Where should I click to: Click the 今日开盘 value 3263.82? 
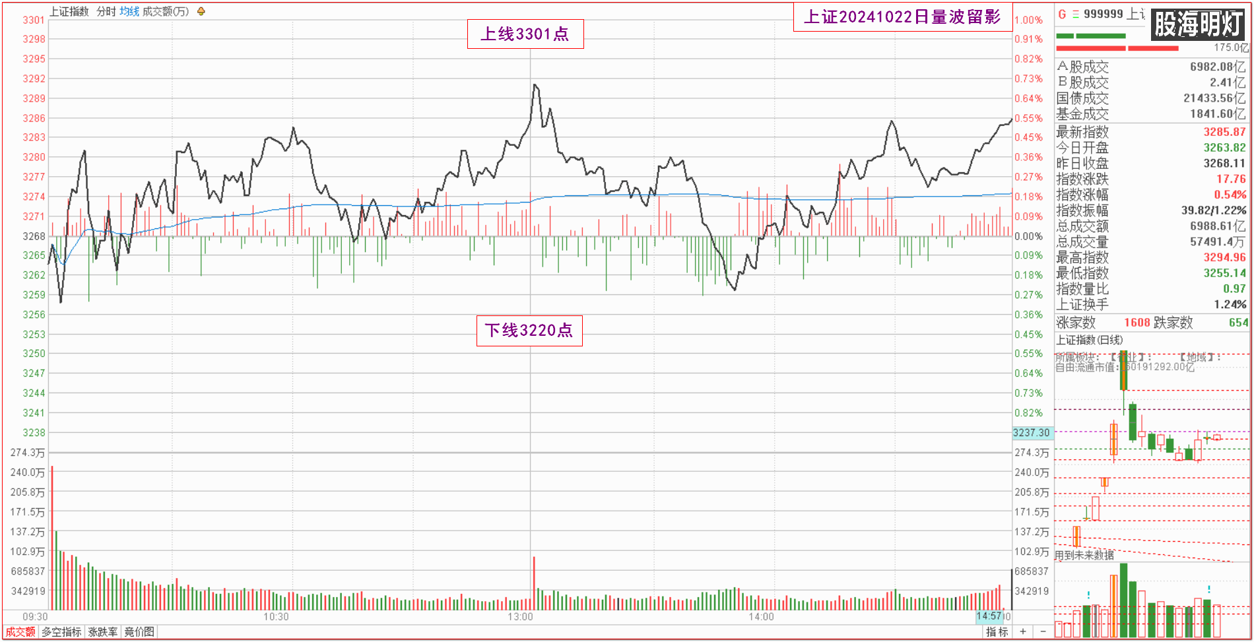click(x=1224, y=148)
